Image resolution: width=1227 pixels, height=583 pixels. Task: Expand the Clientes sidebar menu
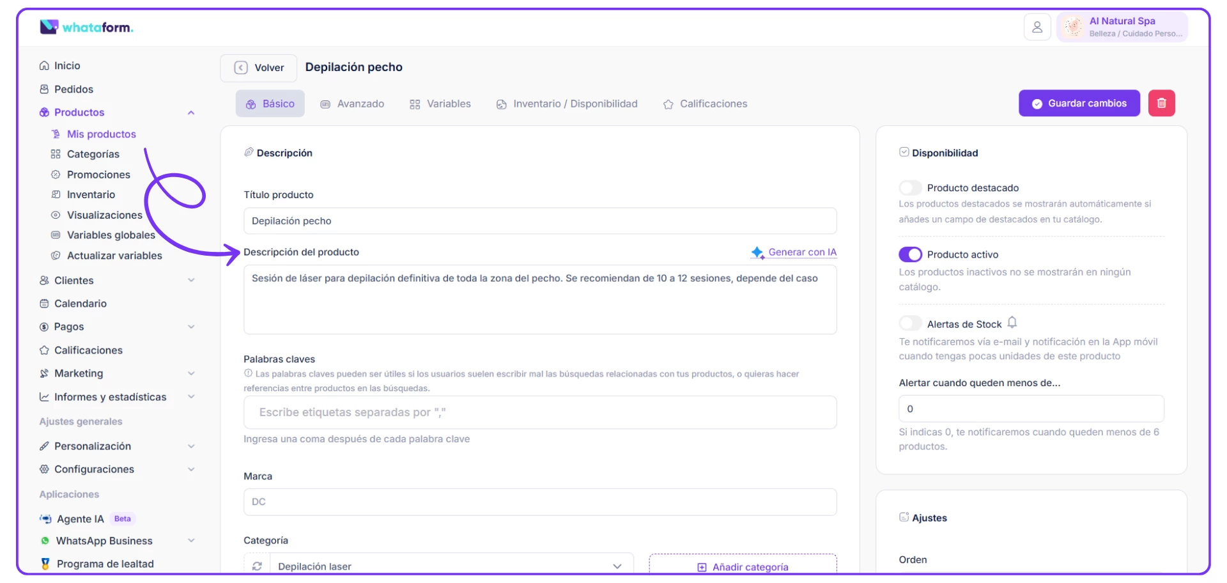[190, 281]
